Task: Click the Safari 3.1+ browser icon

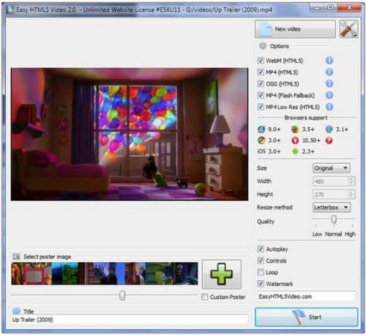Action: pos(329,129)
